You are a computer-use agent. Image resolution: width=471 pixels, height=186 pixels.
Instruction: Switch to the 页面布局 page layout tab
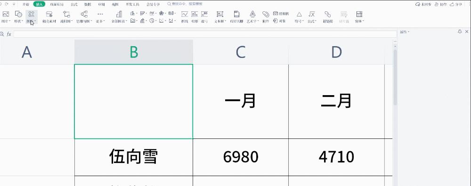click(x=57, y=4)
